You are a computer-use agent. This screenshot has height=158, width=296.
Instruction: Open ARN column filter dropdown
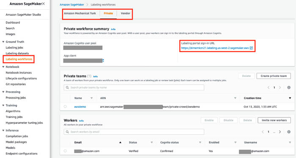[x=235, y=98]
